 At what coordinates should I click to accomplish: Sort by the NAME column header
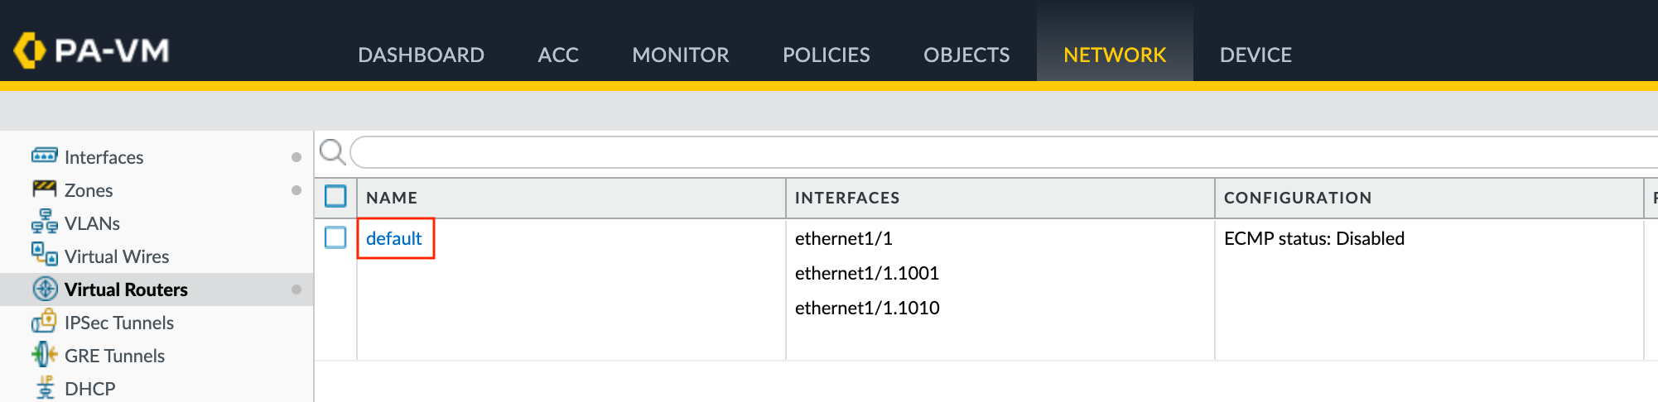392,198
